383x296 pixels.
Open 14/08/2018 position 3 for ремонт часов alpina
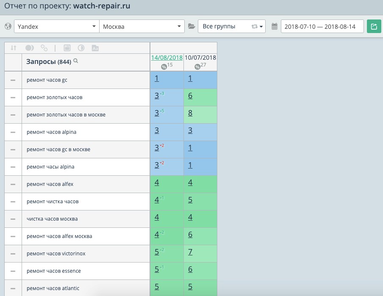pyautogui.click(x=157, y=131)
